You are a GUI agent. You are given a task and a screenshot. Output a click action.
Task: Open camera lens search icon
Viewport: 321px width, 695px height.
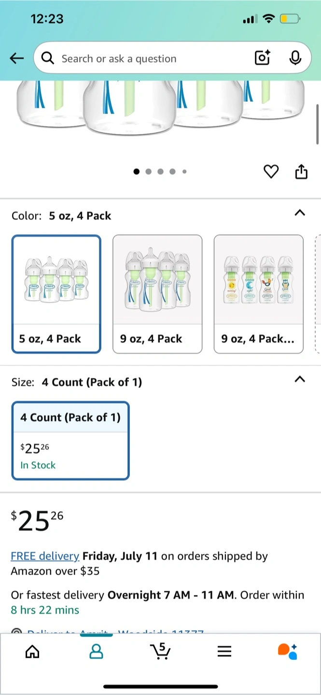pos(262,58)
